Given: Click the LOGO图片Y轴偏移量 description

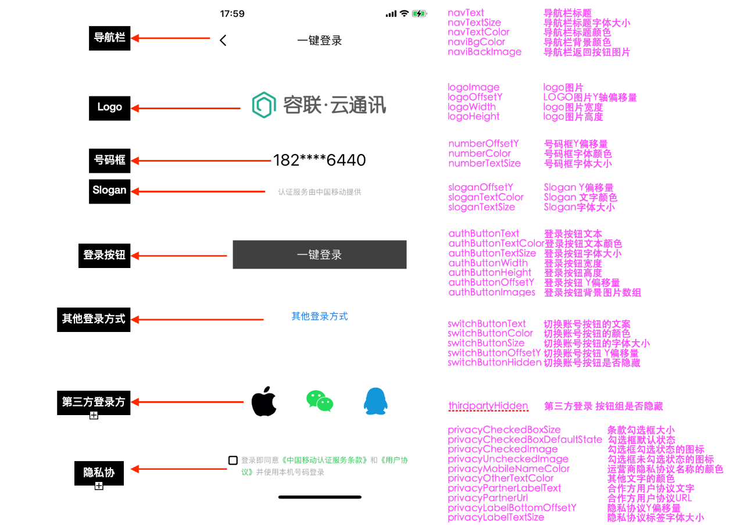Looking at the screenshot, I should pos(590,97).
